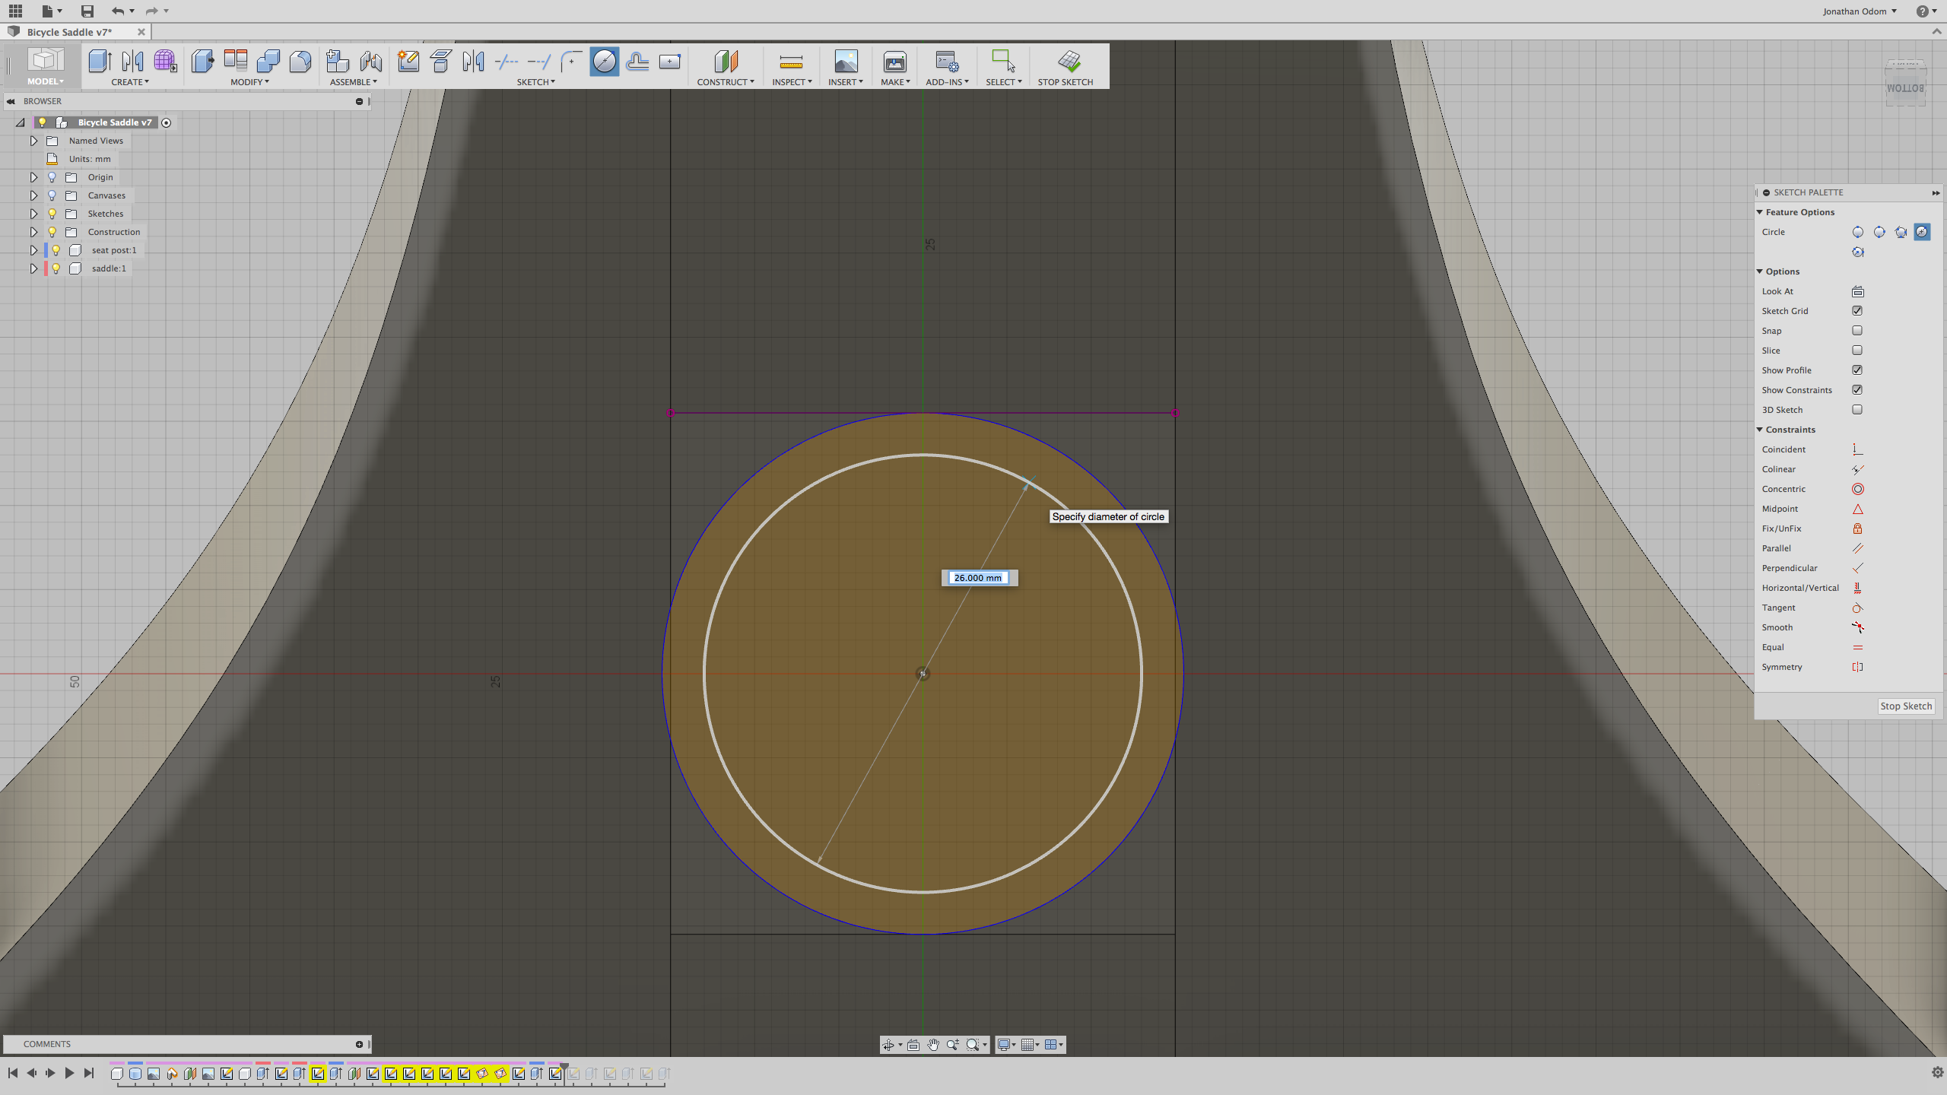Expand the Sketches folder in browser
Viewport: 1947px width, 1095px height.
[33, 214]
